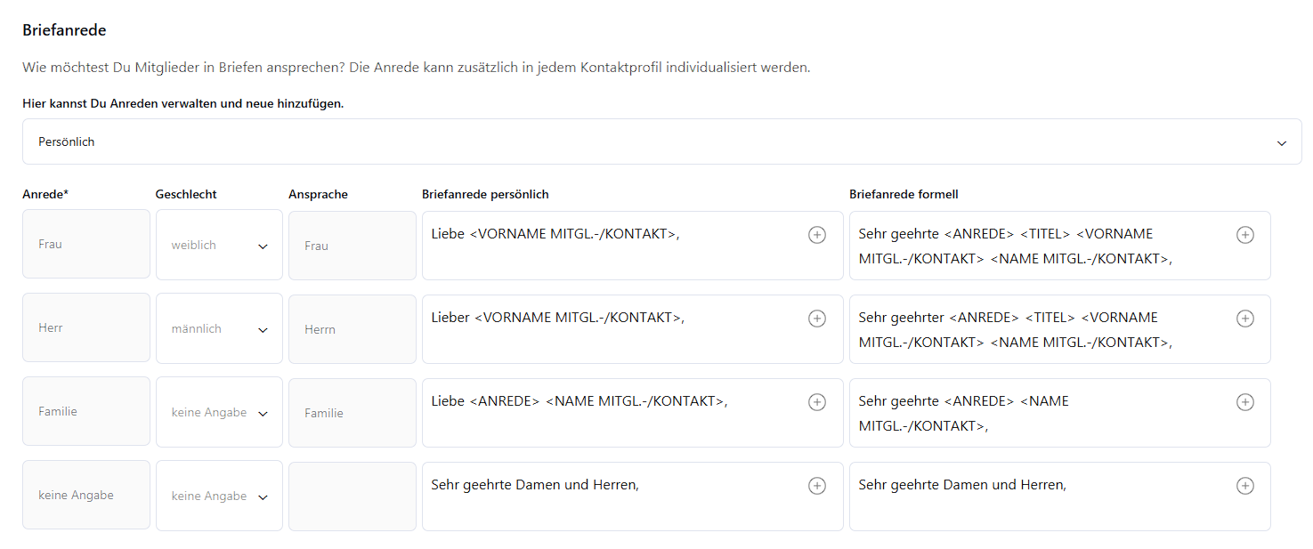
Task: Click plus icon in personal 'Sehr geehrte Damen' field
Action: pyautogui.click(x=816, y=486)
